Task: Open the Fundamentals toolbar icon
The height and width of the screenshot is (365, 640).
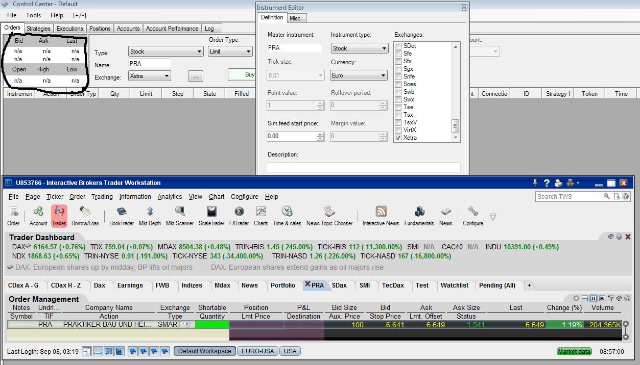Action: click(419, 216)
